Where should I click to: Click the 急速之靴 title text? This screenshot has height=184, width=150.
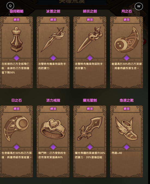(127, 101)
